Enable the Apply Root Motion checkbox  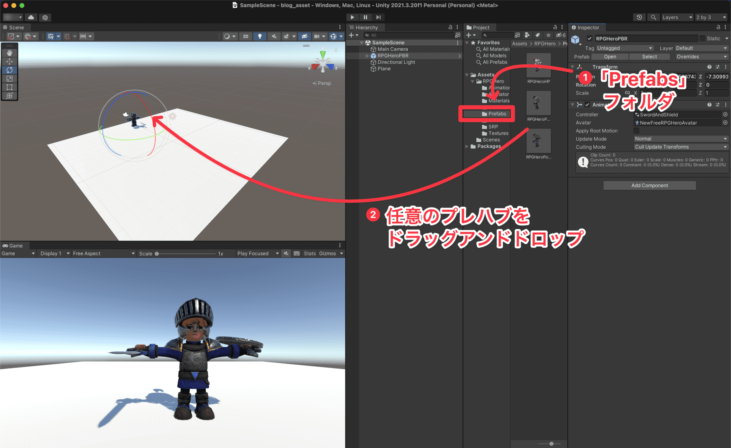click(x=636, y=130)
